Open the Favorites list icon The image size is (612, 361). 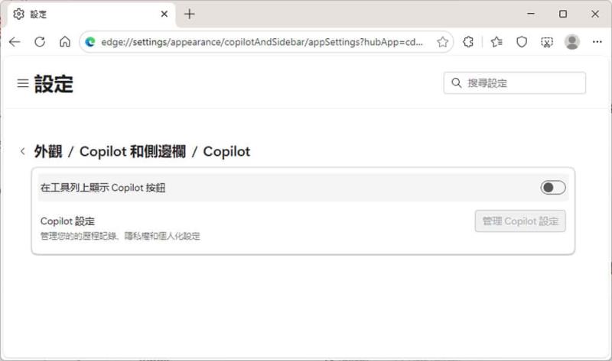496,42
